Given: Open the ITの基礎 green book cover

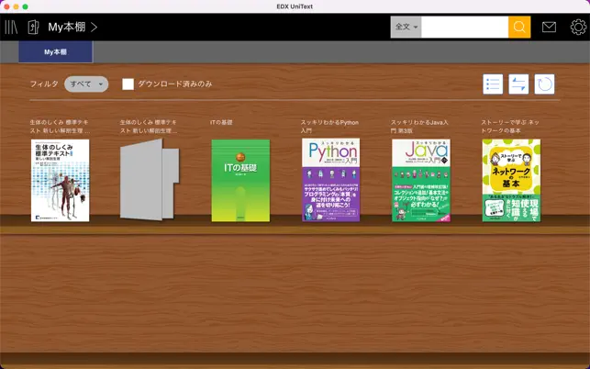Looking at the screenshot, I should click(240, 180).
